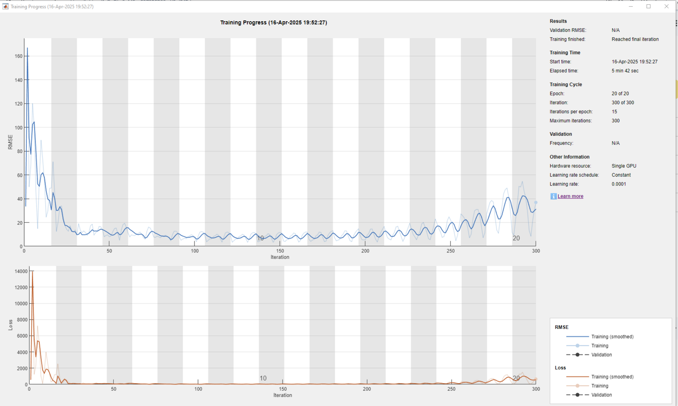Maximize the Training Progress window

648,6
